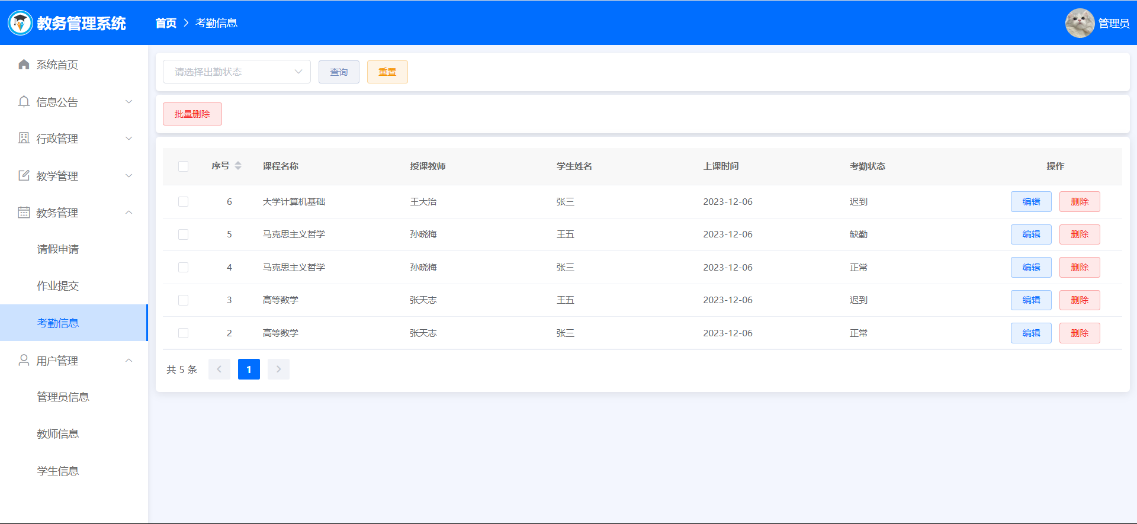This screenshot has height=524, width=1137.
Task: Click the calendar icon beside 教务管理
Action: pos(24,213)
